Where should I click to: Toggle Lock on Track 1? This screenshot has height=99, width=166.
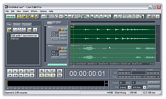(55, 39)
